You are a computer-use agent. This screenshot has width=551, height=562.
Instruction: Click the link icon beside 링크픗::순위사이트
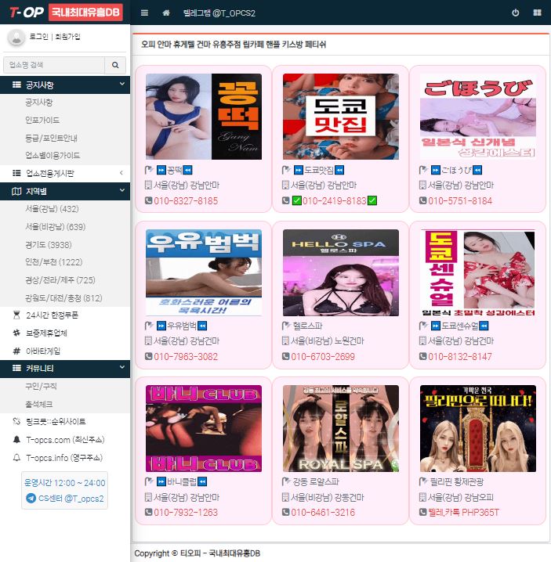coord(16,421)
